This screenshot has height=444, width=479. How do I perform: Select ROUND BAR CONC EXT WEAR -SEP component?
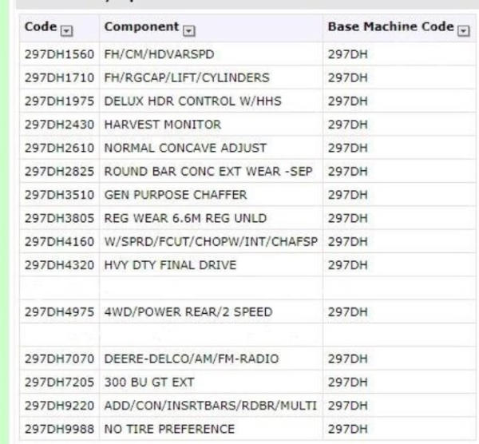[210, 171]
